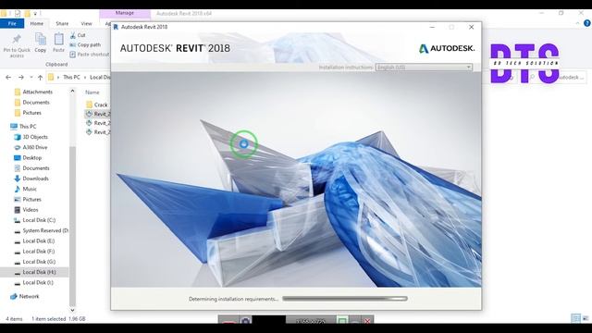592x333 pixels.
Task: Open Installation instructions language dropdown
Action: [424, 68]
